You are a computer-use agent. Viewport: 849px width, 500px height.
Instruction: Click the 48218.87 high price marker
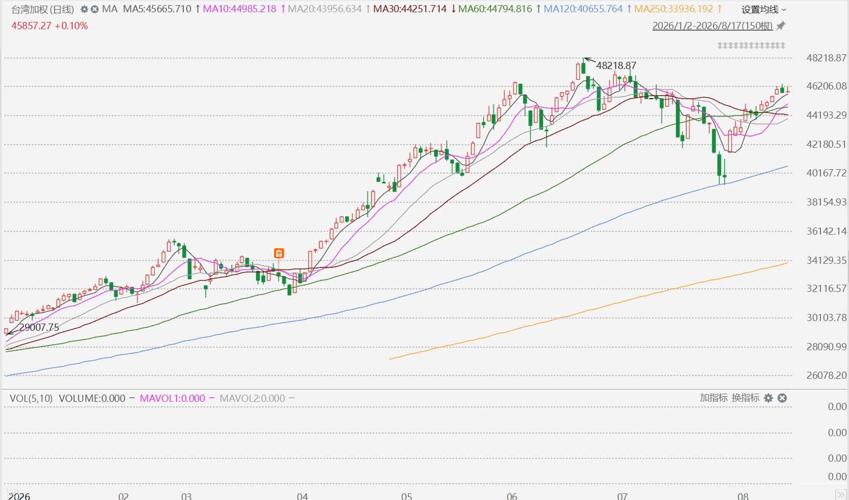click(616, 65)
